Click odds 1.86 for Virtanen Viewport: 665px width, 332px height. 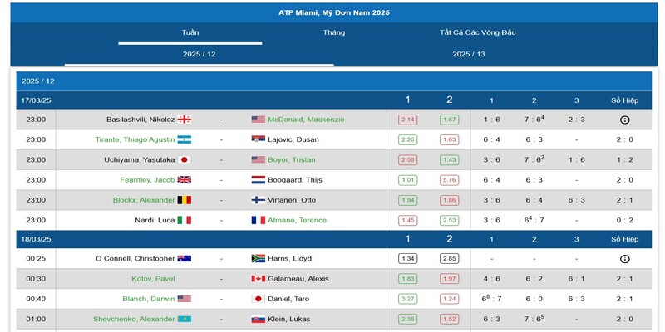point(449,200)
